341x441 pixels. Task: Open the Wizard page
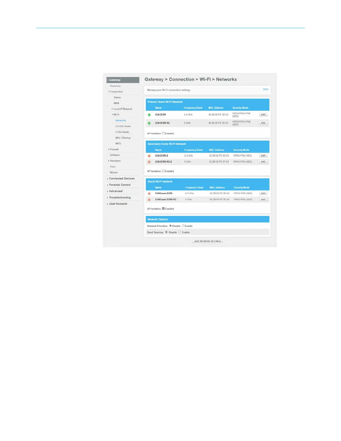[114, 173]
